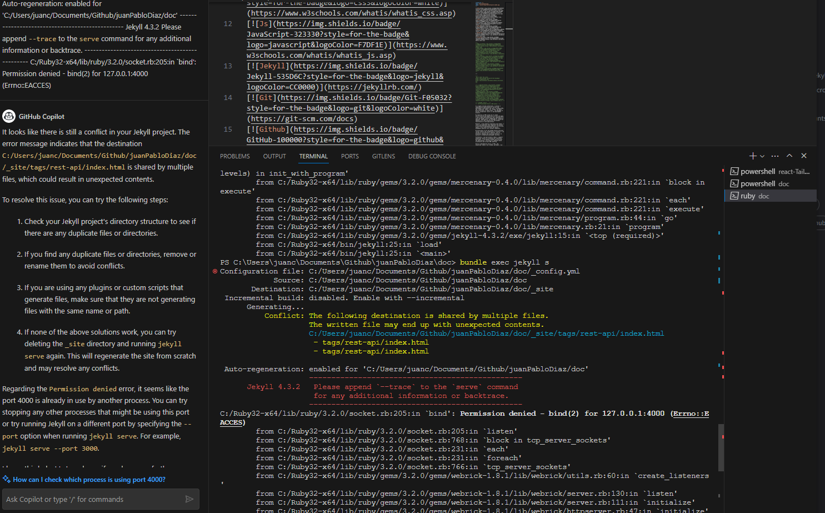Viewport: 825px width, 513px height.
Task: Switch to the GITLENS tab
Action: click(x=383, y=156)
